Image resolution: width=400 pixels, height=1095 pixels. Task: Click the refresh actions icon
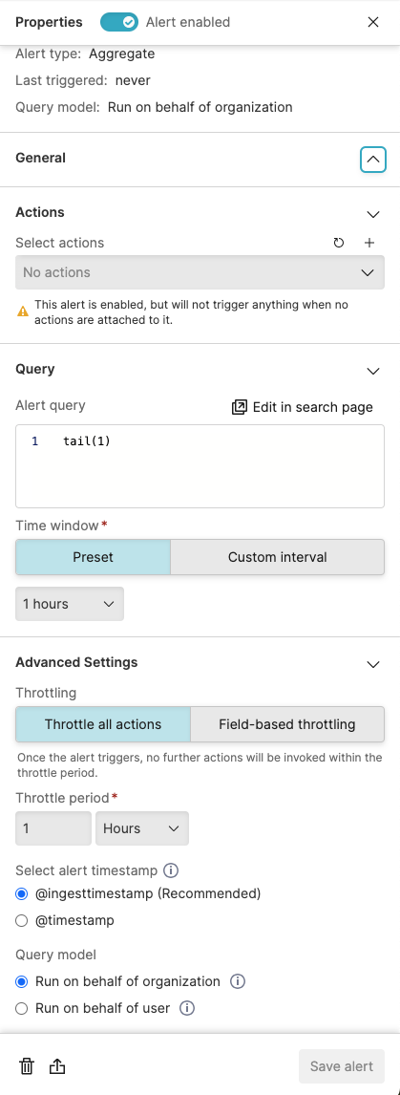339,243
